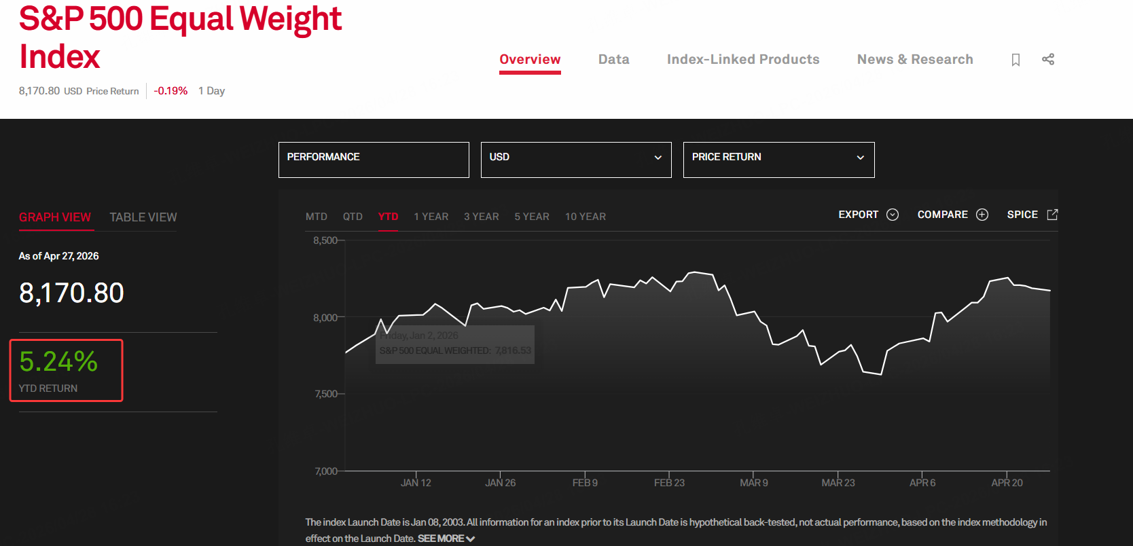Click the large 8,170.80 index value
Image resolution: width=1133 pixels, height=546 pixels.
[71, 293]
